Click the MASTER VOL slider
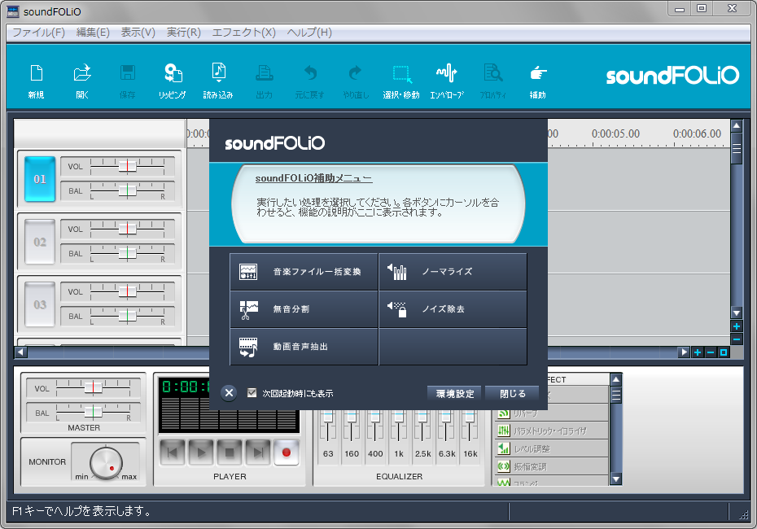 93,388
